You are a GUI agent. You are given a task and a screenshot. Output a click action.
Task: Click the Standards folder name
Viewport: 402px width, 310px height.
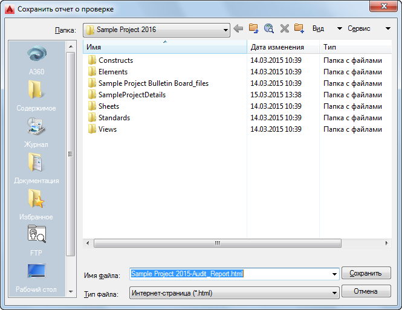pyautogui.click(x=114, y=118)
